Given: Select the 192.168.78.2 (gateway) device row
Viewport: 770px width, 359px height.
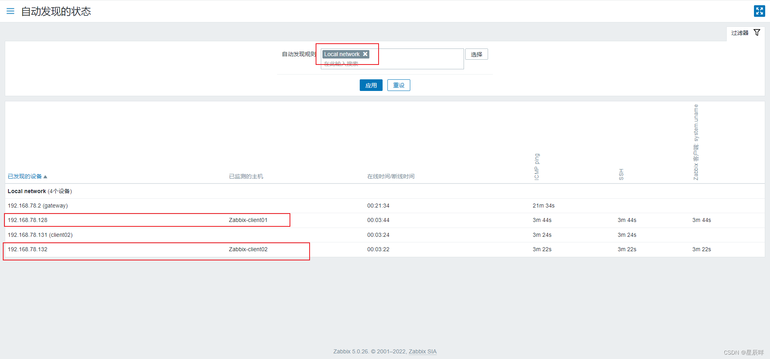Looking at the screenshot, I should coord(385,206).
